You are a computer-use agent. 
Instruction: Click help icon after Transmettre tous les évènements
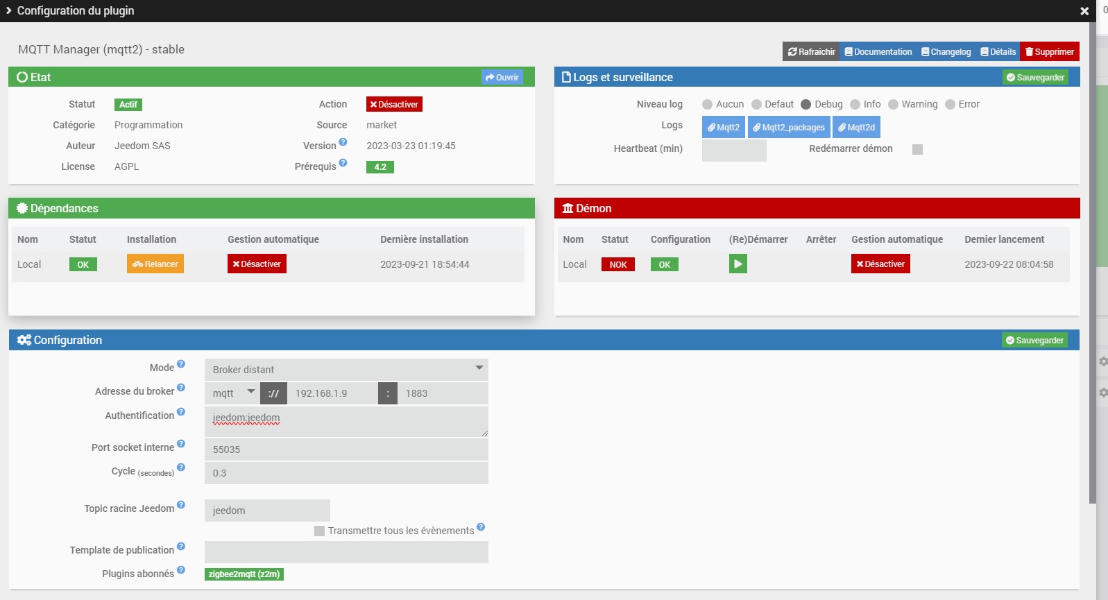click(x=481, y=527)
